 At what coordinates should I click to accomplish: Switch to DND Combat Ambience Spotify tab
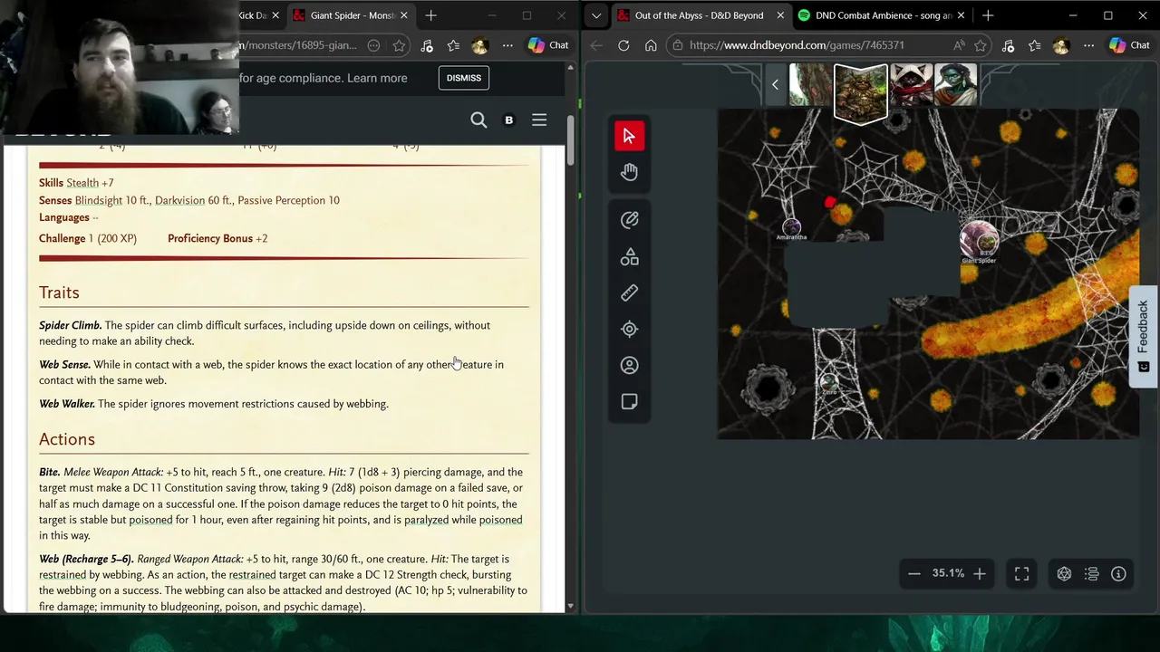[883, 15]
